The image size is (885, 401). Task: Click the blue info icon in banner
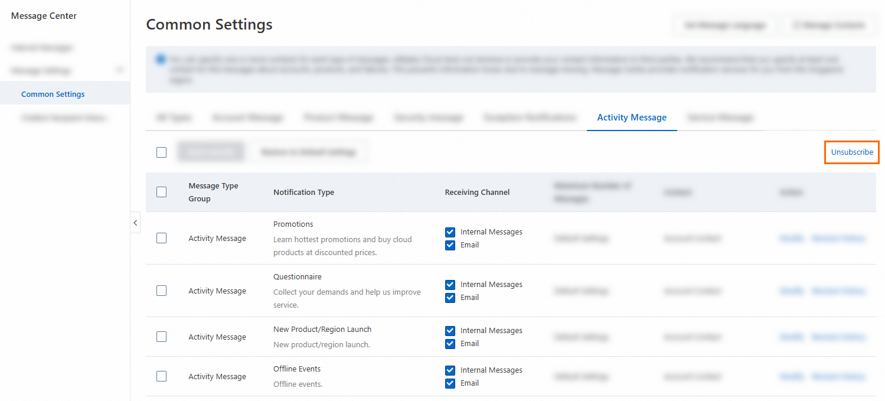tap(161, 59)
